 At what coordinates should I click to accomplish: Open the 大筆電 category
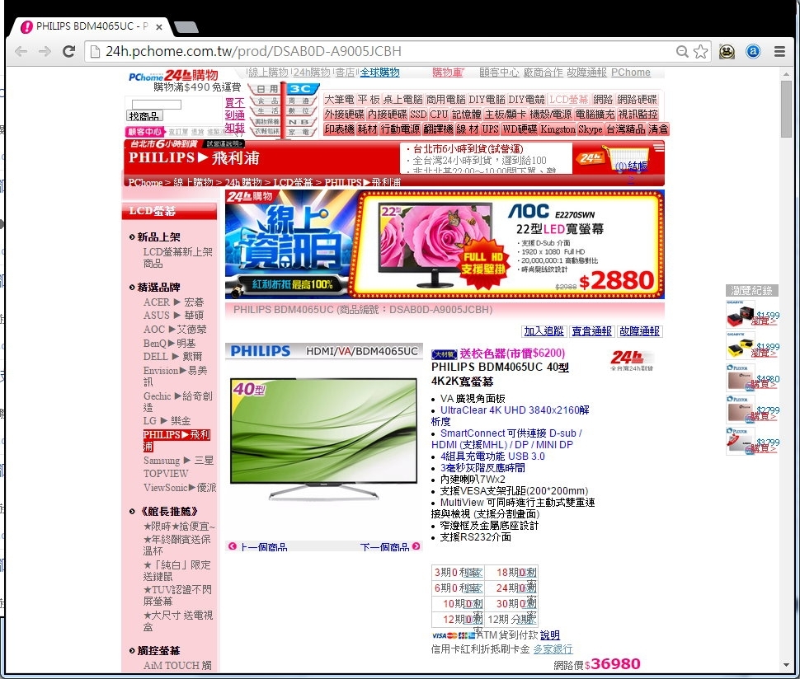pyautogui.click(x=339, y=100)
